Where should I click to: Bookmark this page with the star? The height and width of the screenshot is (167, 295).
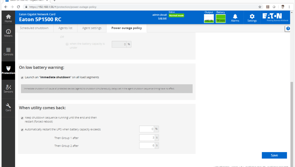click(260, 7)
